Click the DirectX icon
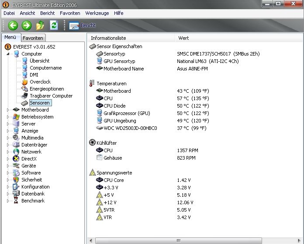The height and width of the screenshot is (244, 304). pos(16,159)
